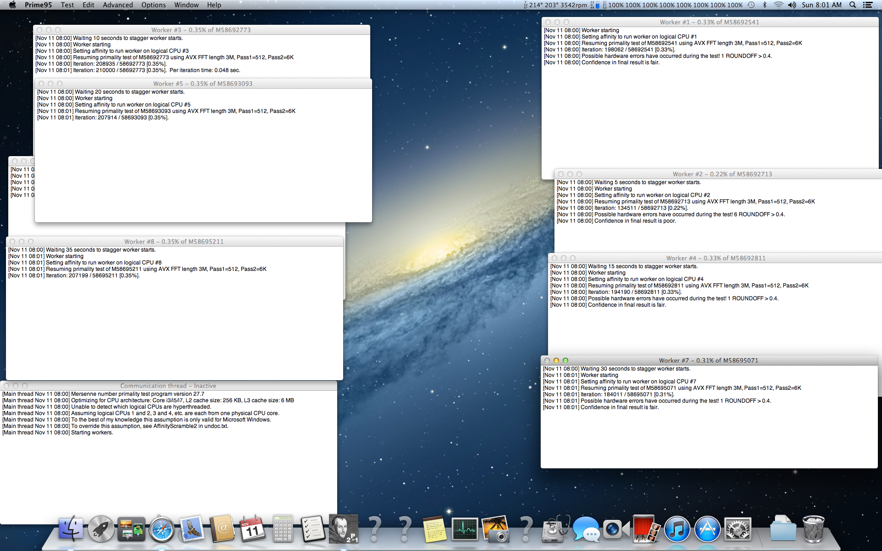Click the menu bar clock showing Sun 8:01 AM
This screenshot has height=551, width=882.
point(822,5)
